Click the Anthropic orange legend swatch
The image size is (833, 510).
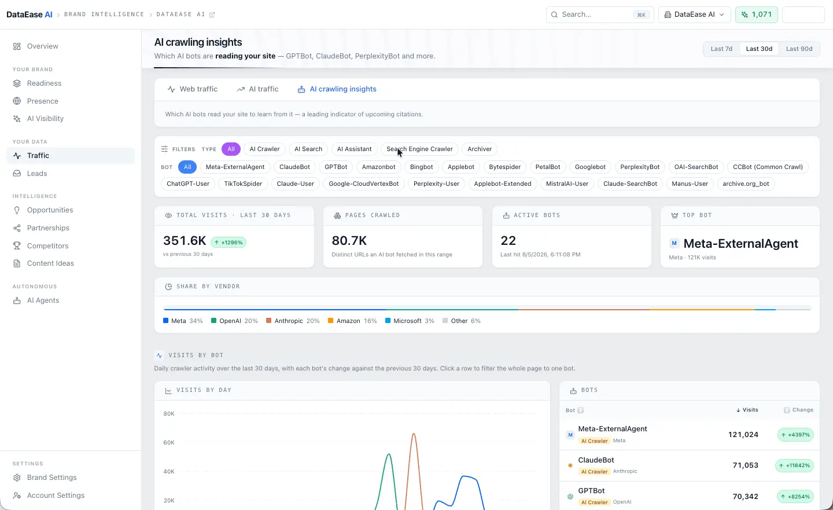coord(268,321)
